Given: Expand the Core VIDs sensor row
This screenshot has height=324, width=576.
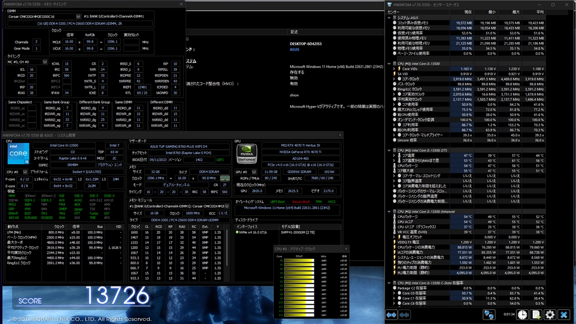Looking at the screenshot, I should pos(394,69).
